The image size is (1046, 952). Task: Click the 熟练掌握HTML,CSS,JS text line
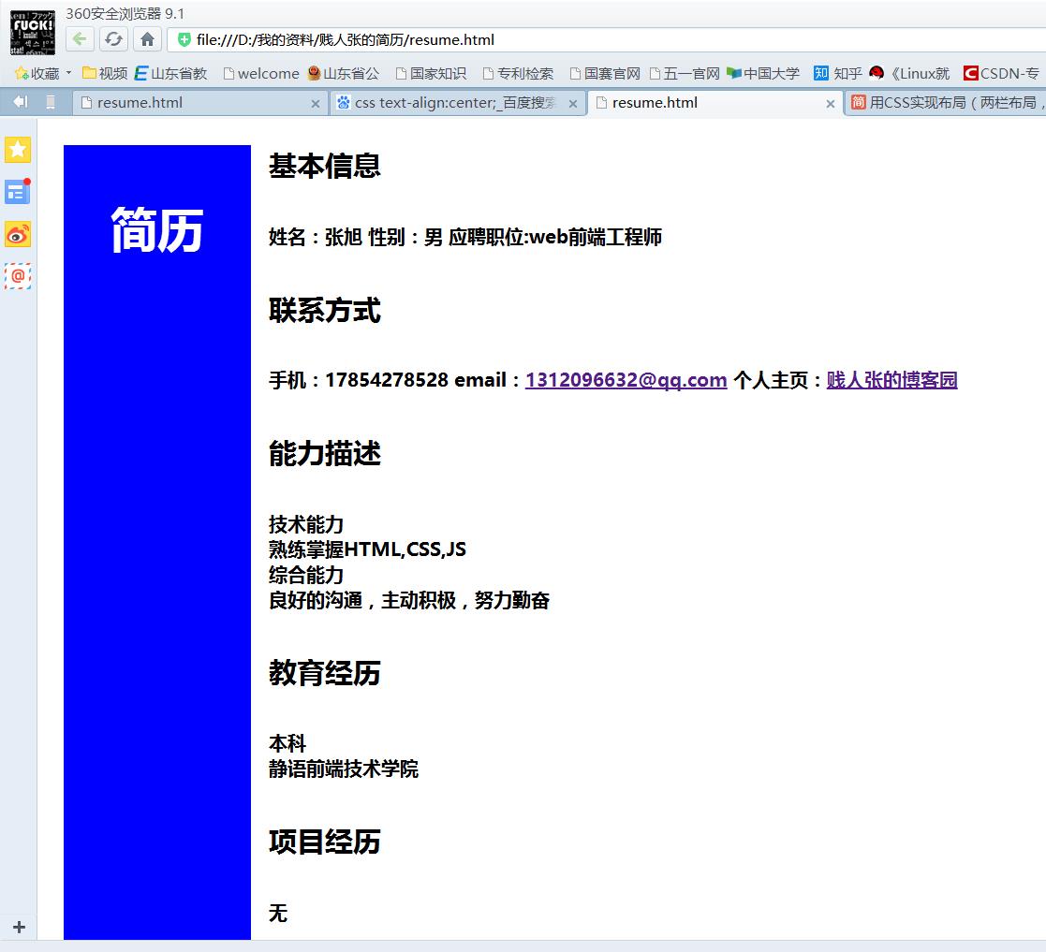click(368, 549)
